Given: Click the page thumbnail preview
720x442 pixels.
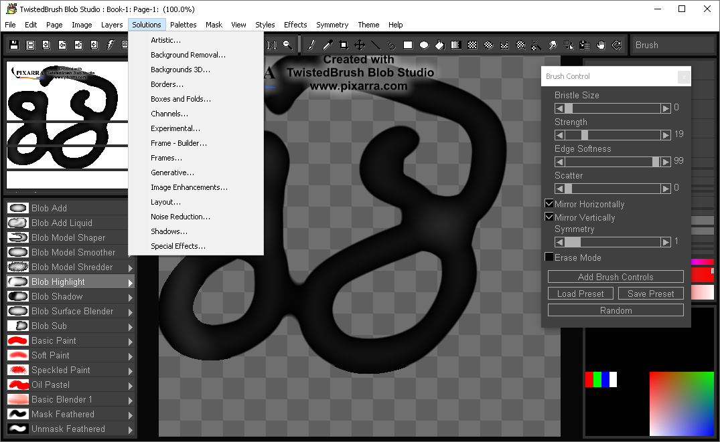Looking at the screenshot, I should (67, 125).
